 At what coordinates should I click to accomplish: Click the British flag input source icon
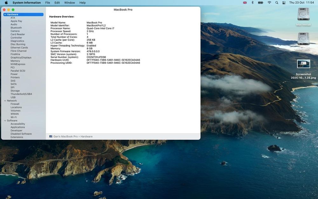tap(245, 3)
